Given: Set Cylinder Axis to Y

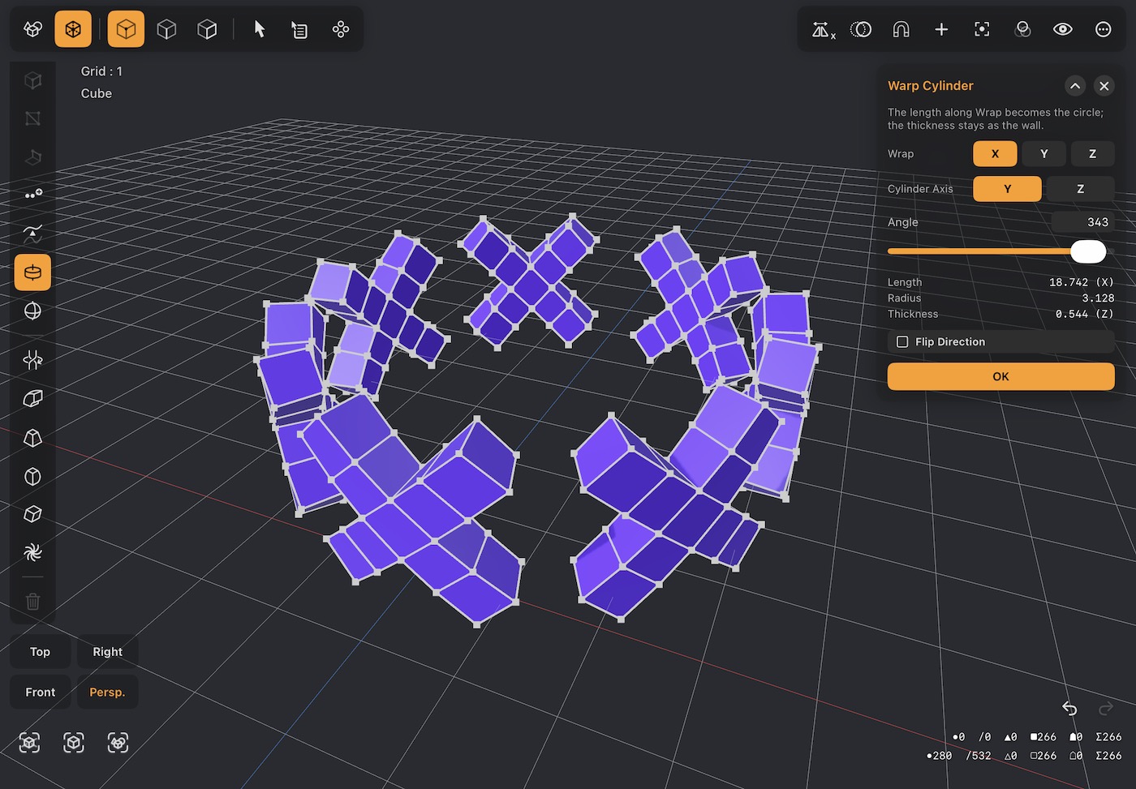Looking at the screenshot, I should point(1007,189).
